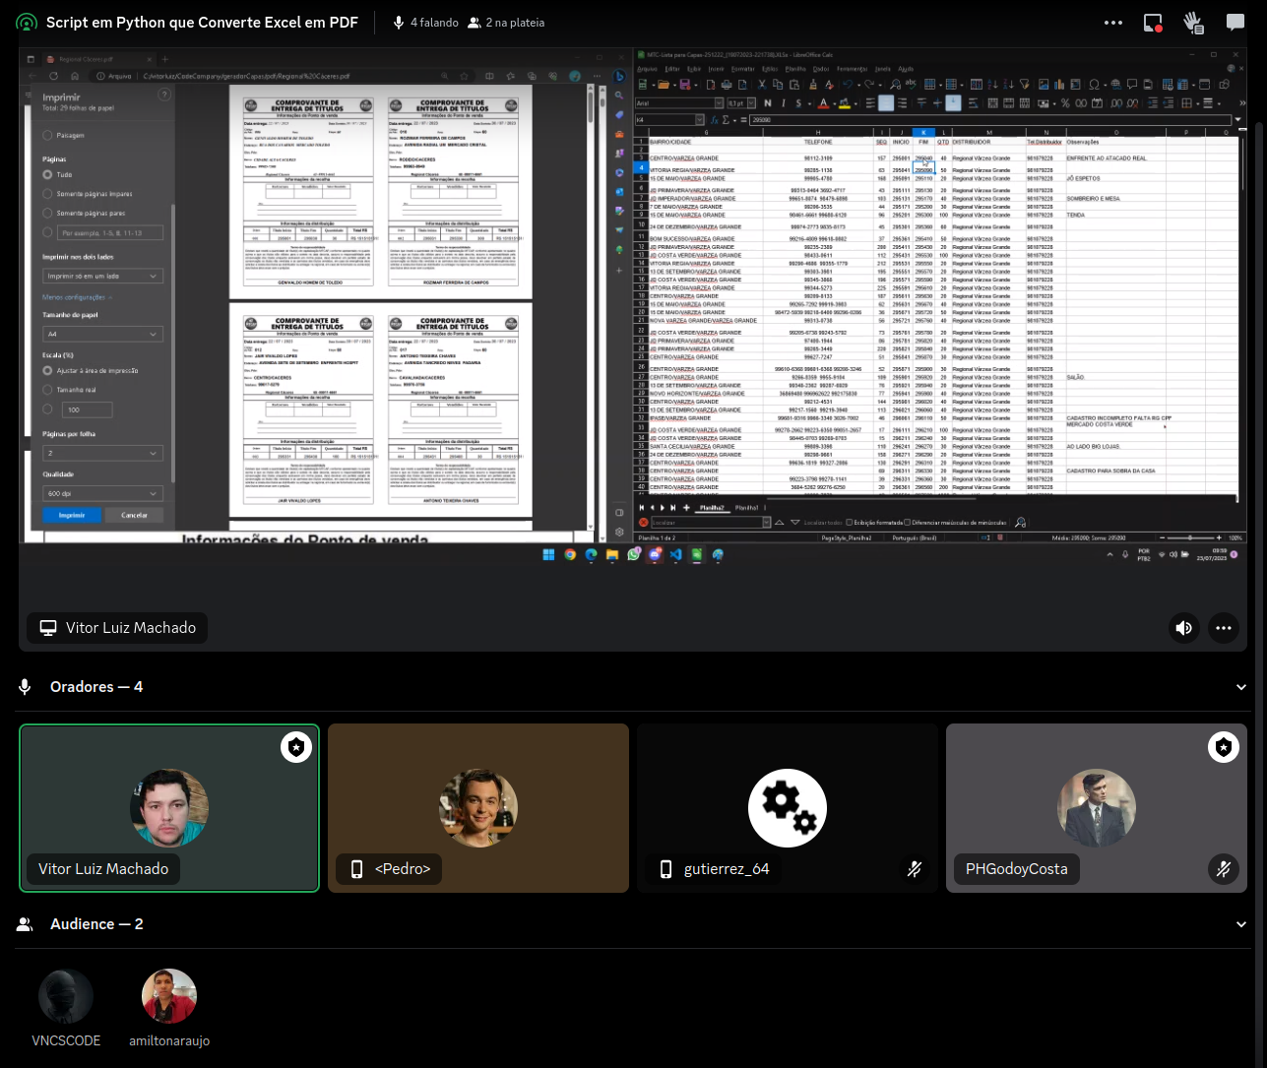Open the Tamanho do papel A4 dropdown
This screenshot has height=1068, width=1267.
pos(101,335)
